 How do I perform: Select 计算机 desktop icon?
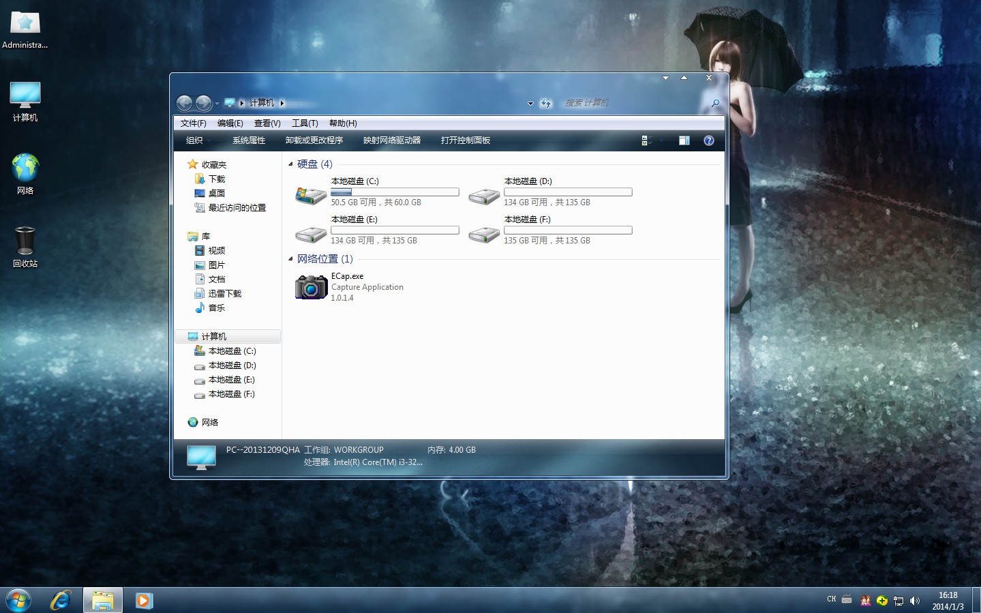click(x=25, y=102)
